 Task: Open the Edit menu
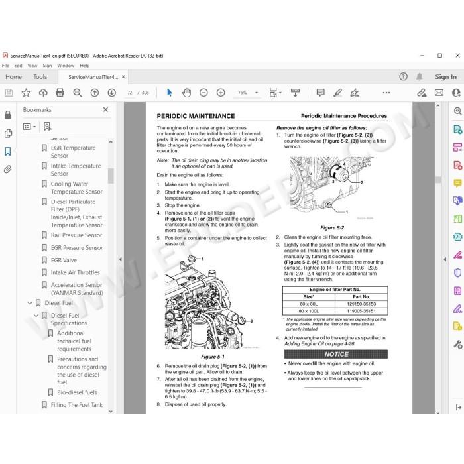(x=18, y=66)
